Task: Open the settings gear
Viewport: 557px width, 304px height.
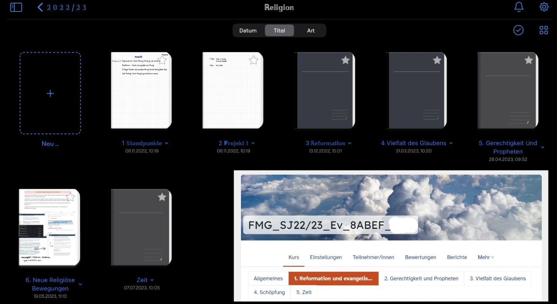Action: (x=544, y=7)
